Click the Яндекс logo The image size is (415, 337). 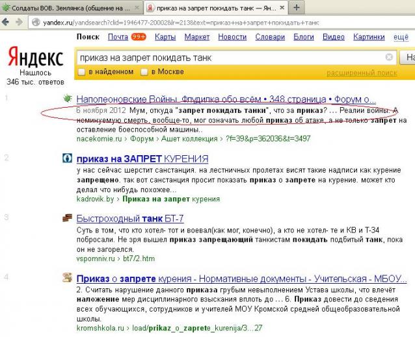pyautogui.click(x=36, y=56)
